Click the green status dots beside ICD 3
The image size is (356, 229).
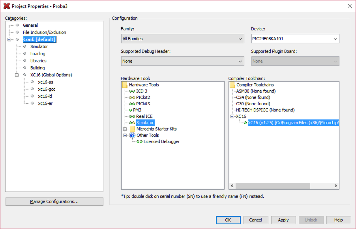coord(132,91)
